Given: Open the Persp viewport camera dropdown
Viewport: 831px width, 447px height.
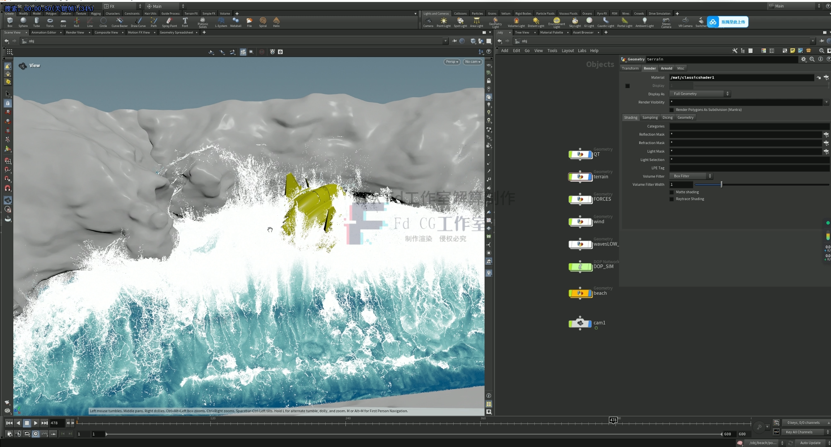Looking at the screenshot, I should (x=451, y=61).
